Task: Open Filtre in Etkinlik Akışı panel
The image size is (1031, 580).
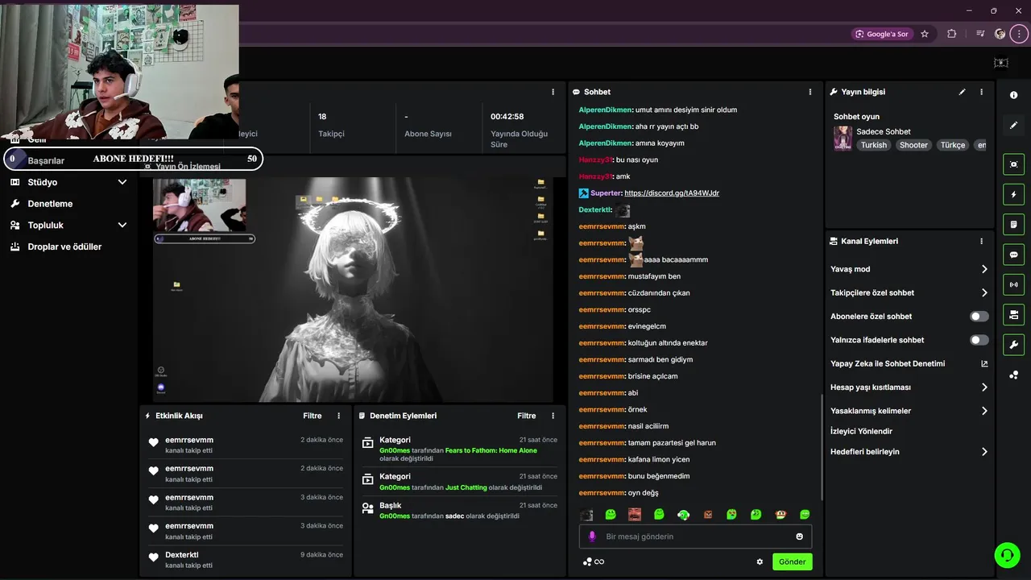Action: click(x=313, y=416)
